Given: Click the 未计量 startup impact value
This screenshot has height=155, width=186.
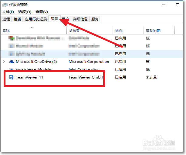Looking at the screenshot, I should 151,77.
